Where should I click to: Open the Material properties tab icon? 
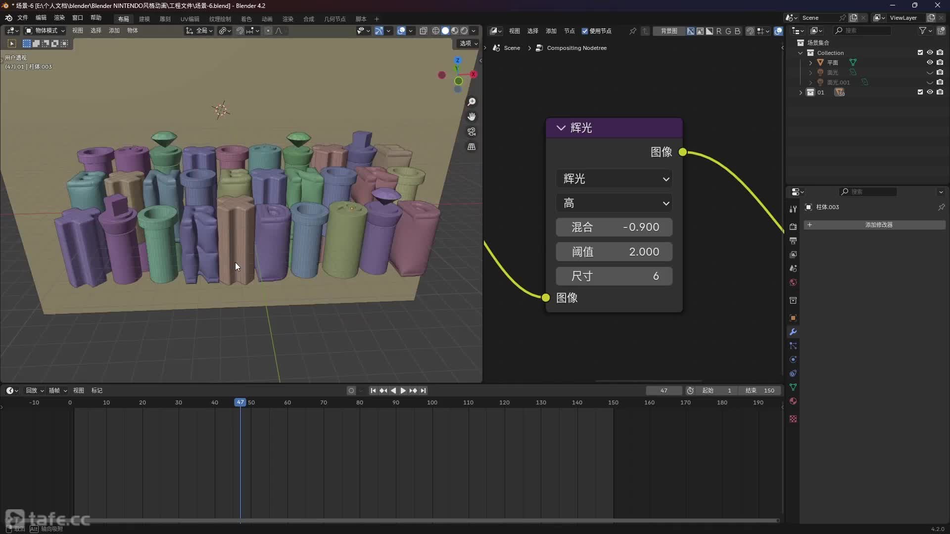point(793,401)
